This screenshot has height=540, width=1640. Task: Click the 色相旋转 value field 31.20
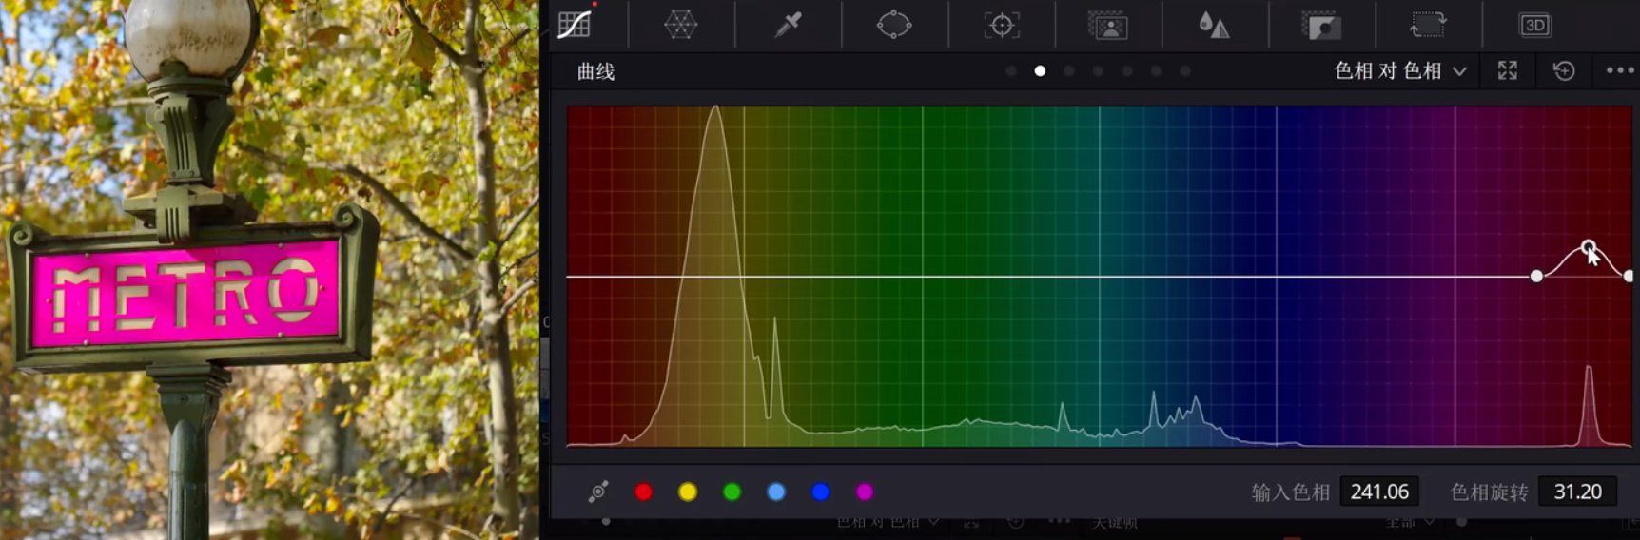(1577, 492)
